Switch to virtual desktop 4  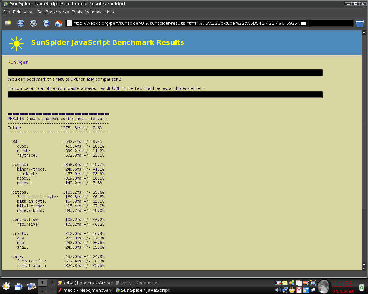click(51, 290)
